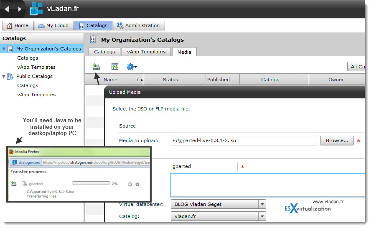The image size is (371, 228).
Task: Click the name field containing gparted
Action: click(204, 166)
